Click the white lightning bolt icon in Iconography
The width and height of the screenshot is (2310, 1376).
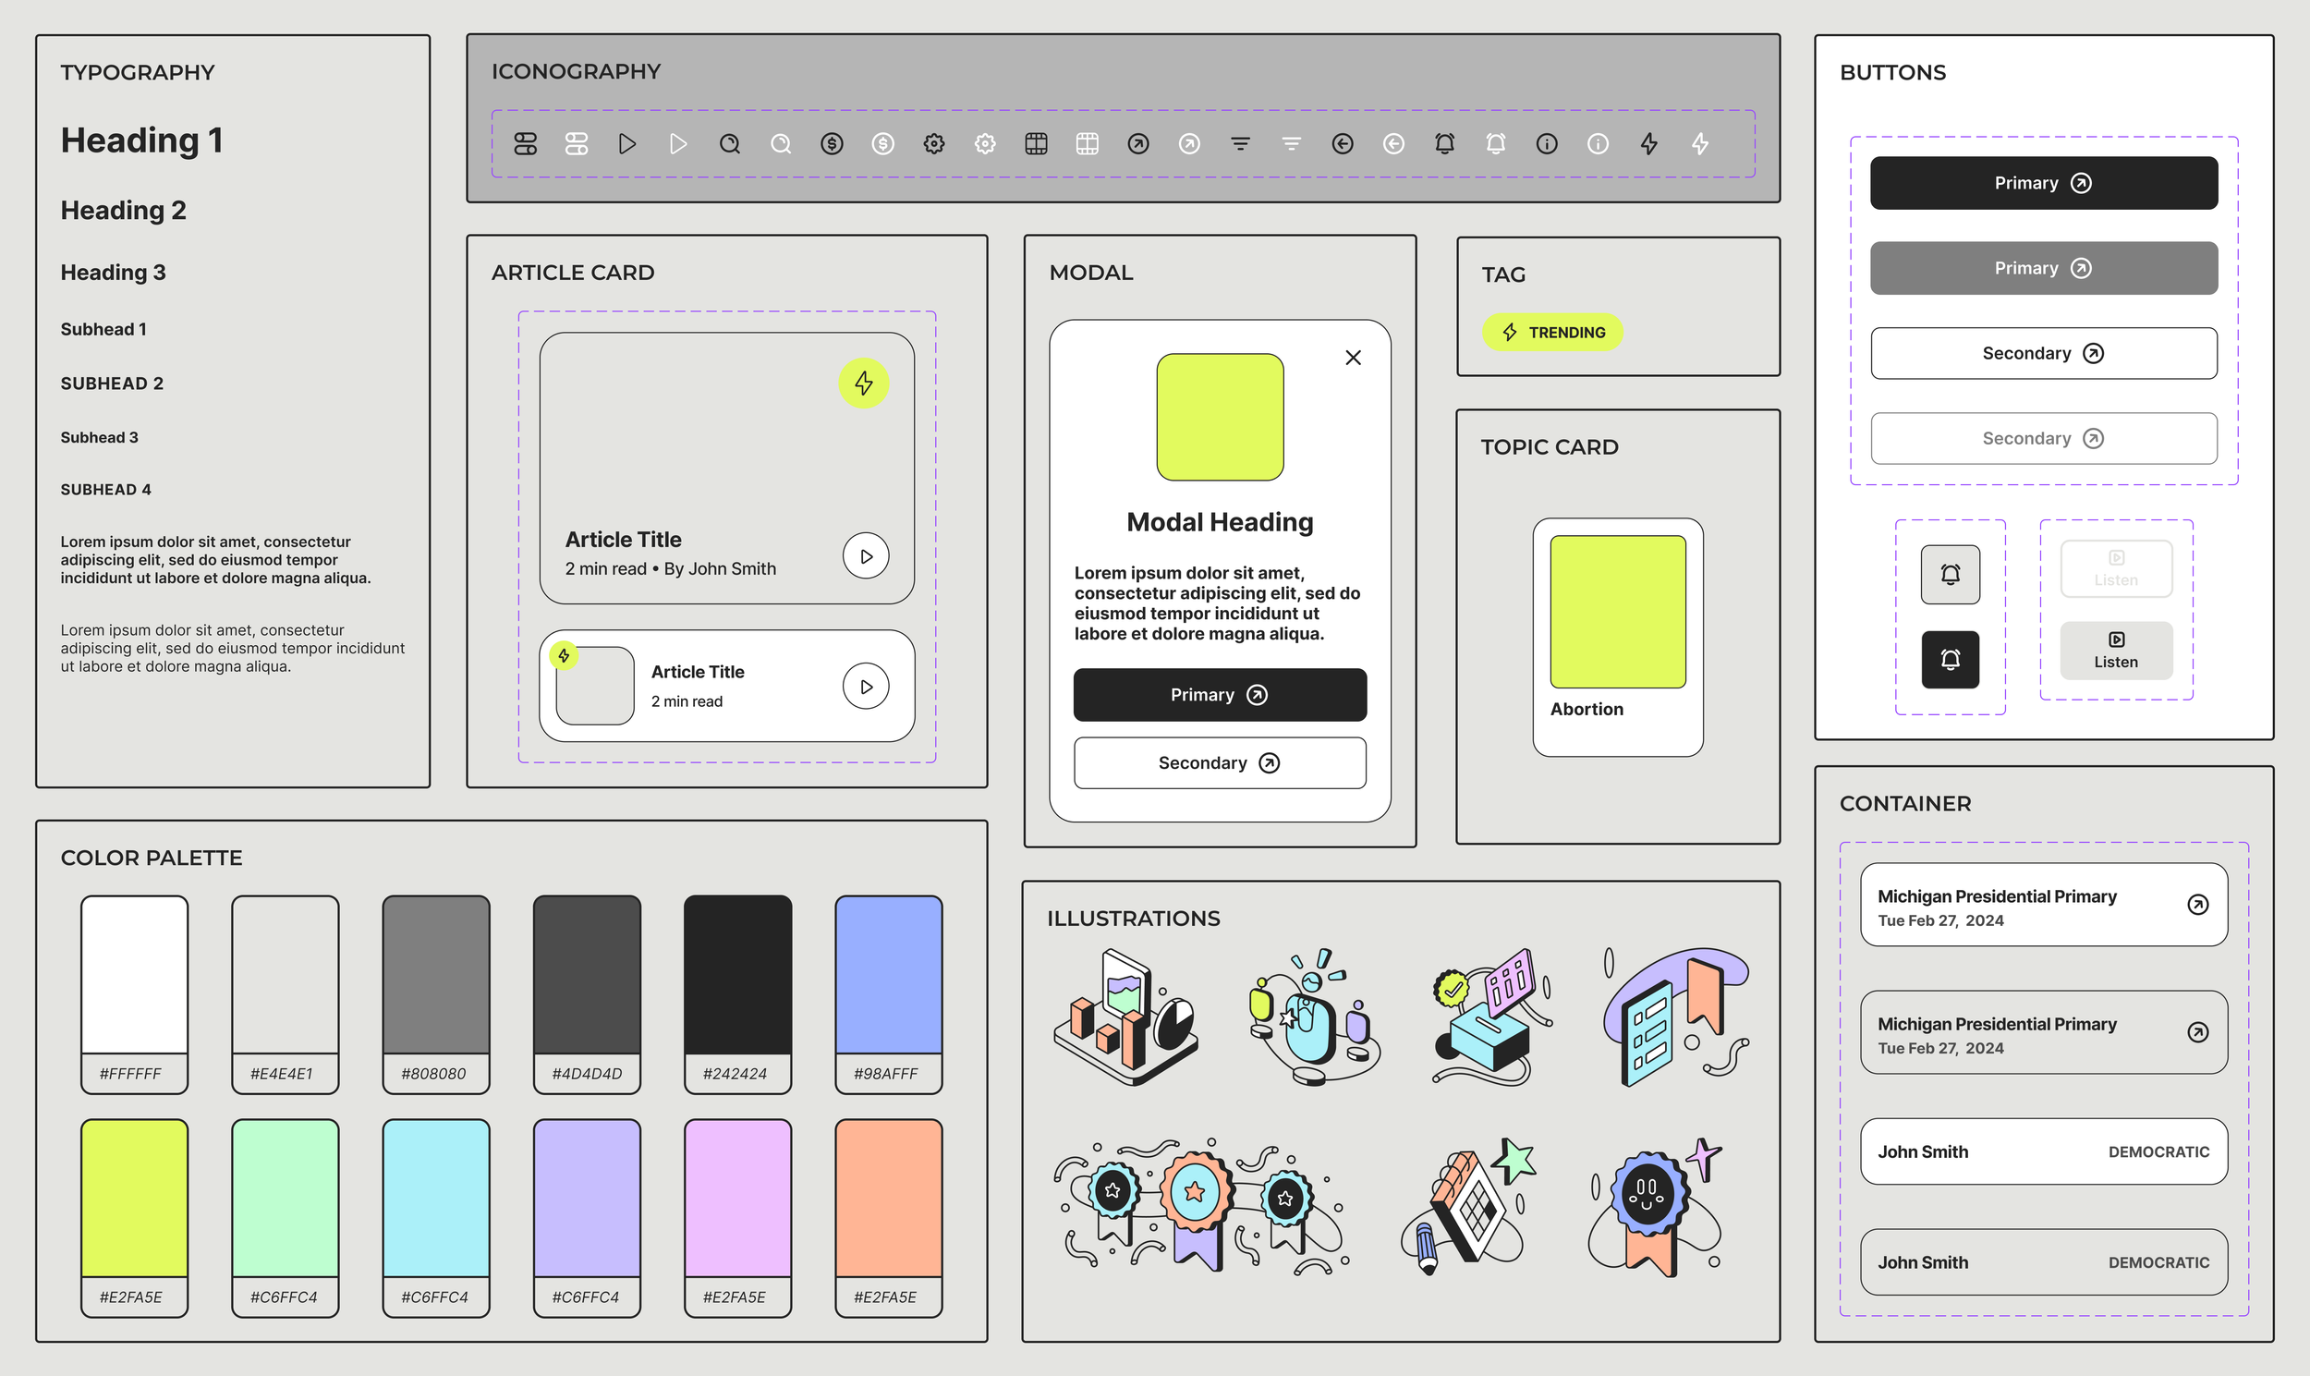(1699, 144)
